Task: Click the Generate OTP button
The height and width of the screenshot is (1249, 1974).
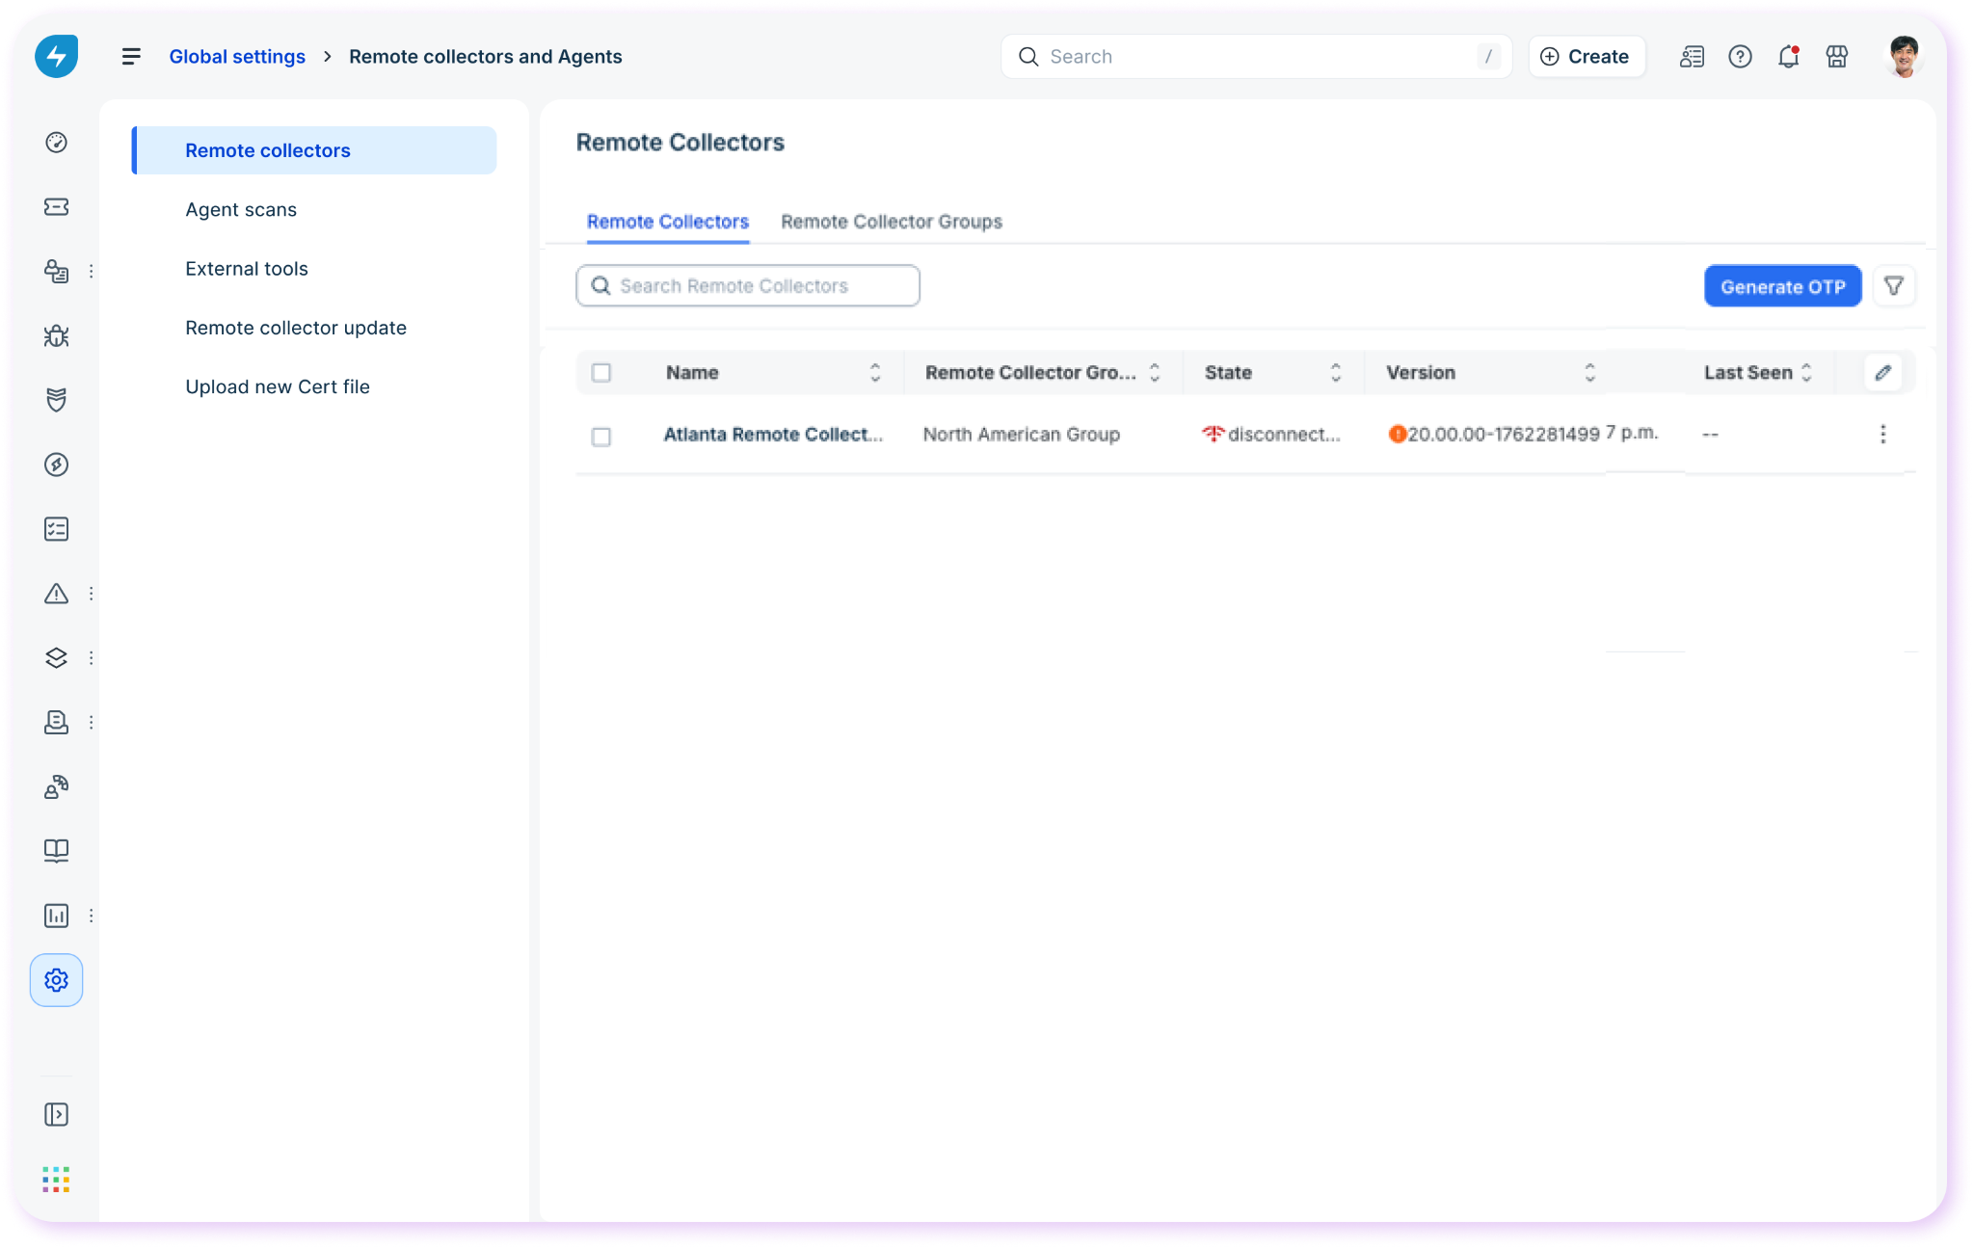Action: click(x=1782, y=286)
